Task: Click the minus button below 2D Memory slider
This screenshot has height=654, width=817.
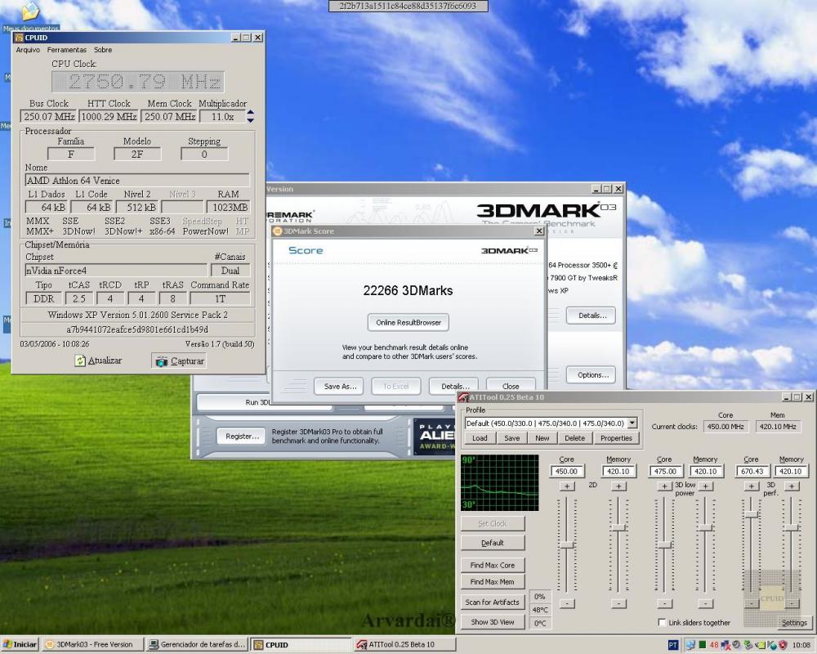Action: (x=618, y=603)
